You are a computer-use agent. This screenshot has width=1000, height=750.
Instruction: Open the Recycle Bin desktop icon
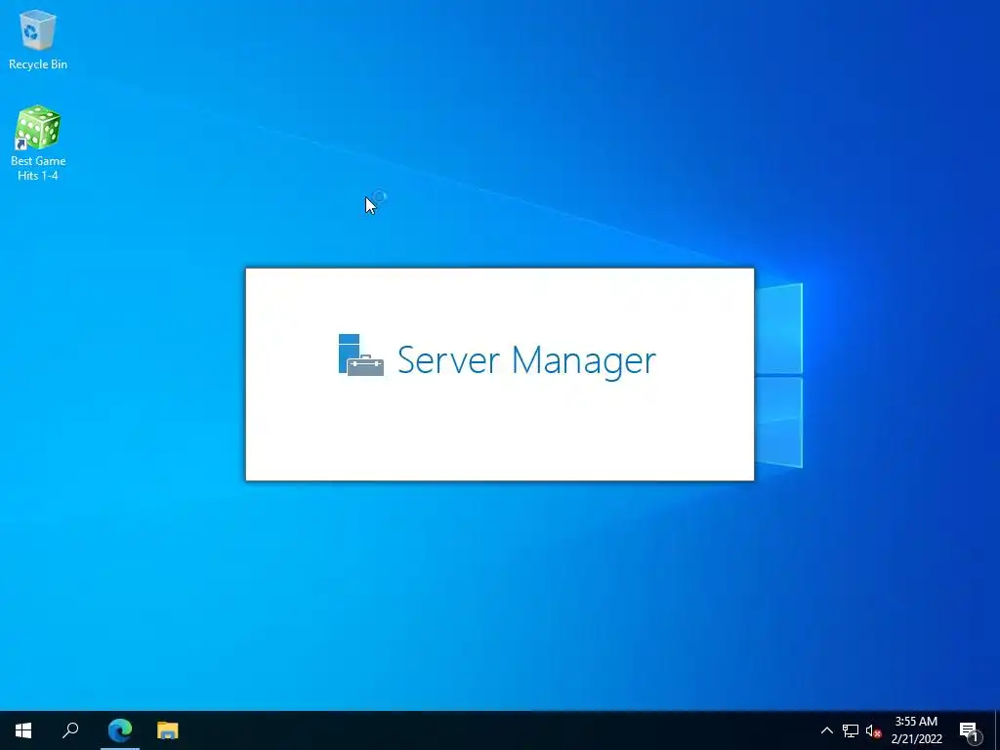click(x=38, y=39)
